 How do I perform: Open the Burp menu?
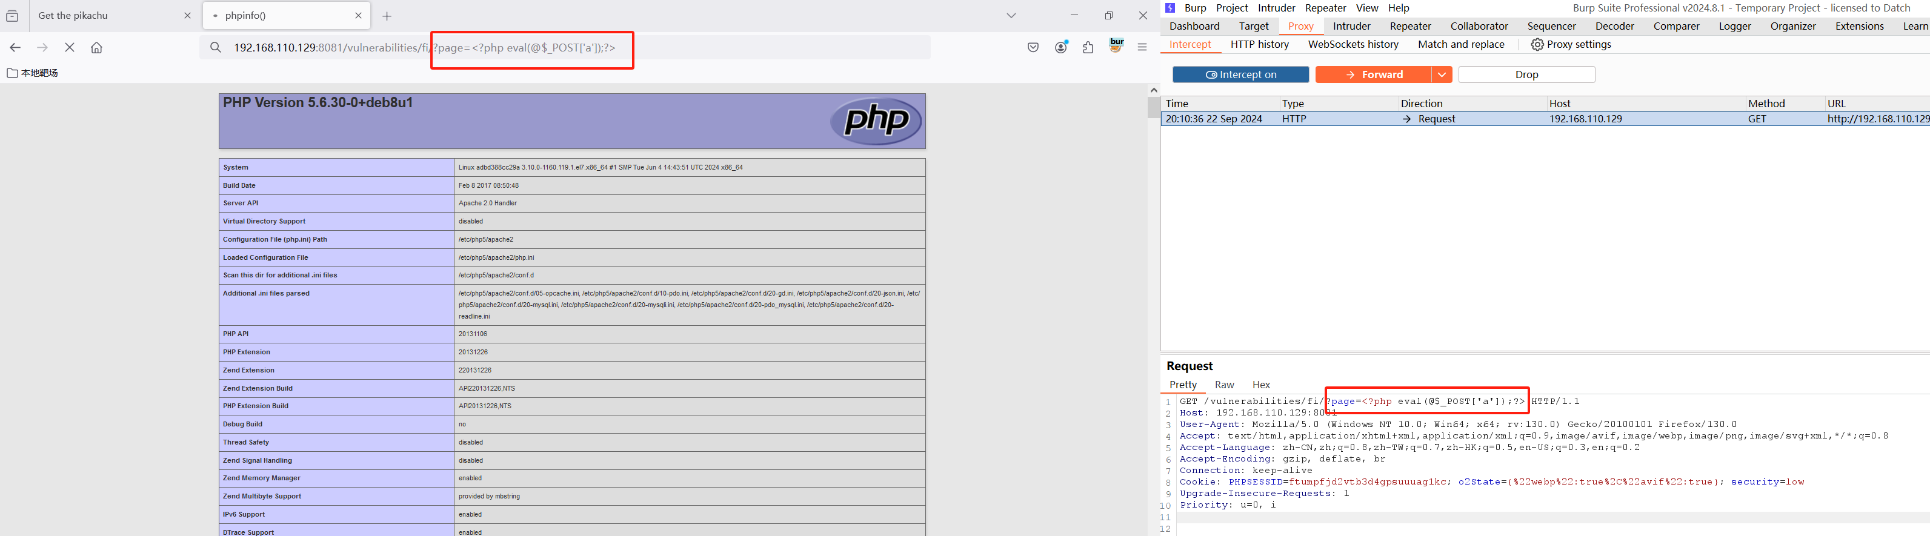[1195, 8]
